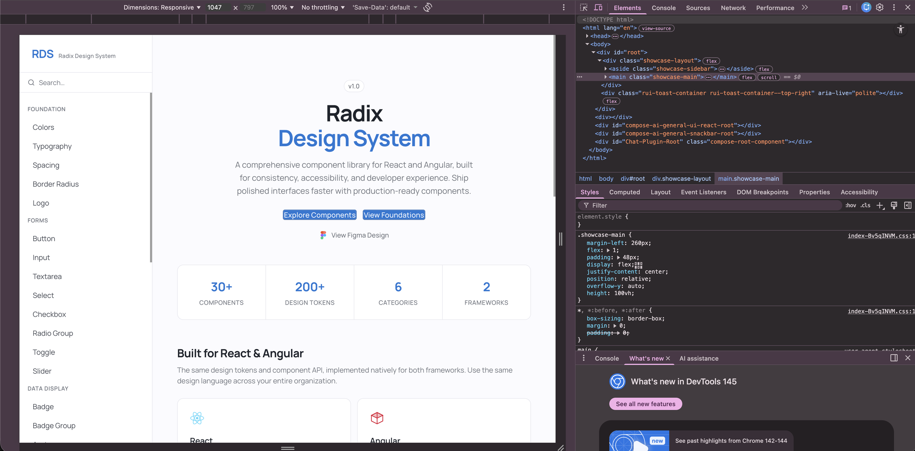Open the device toolbar three-dot options menu
The image size is (915, 451).
pos(564,7)
